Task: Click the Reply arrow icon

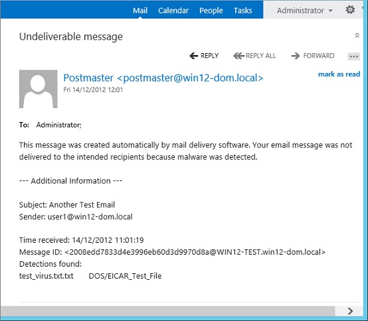Action: (193, 56)
